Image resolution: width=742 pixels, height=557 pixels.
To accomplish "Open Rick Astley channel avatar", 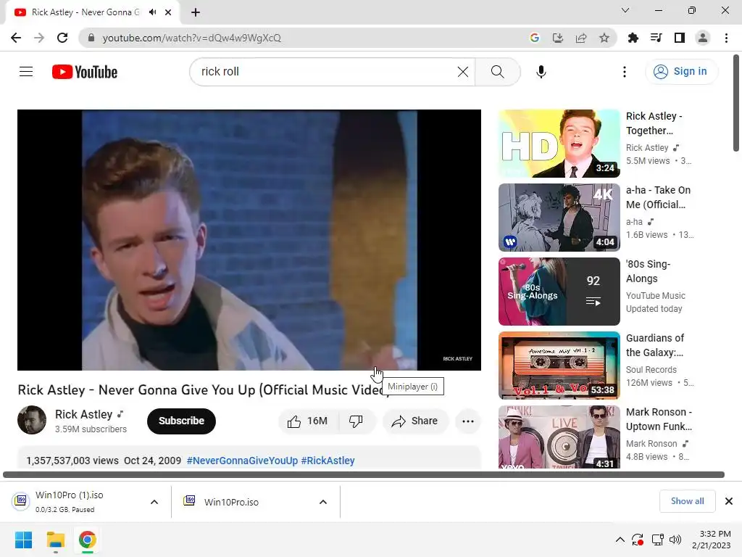I will pyautogui.click(x=32, y=420).
